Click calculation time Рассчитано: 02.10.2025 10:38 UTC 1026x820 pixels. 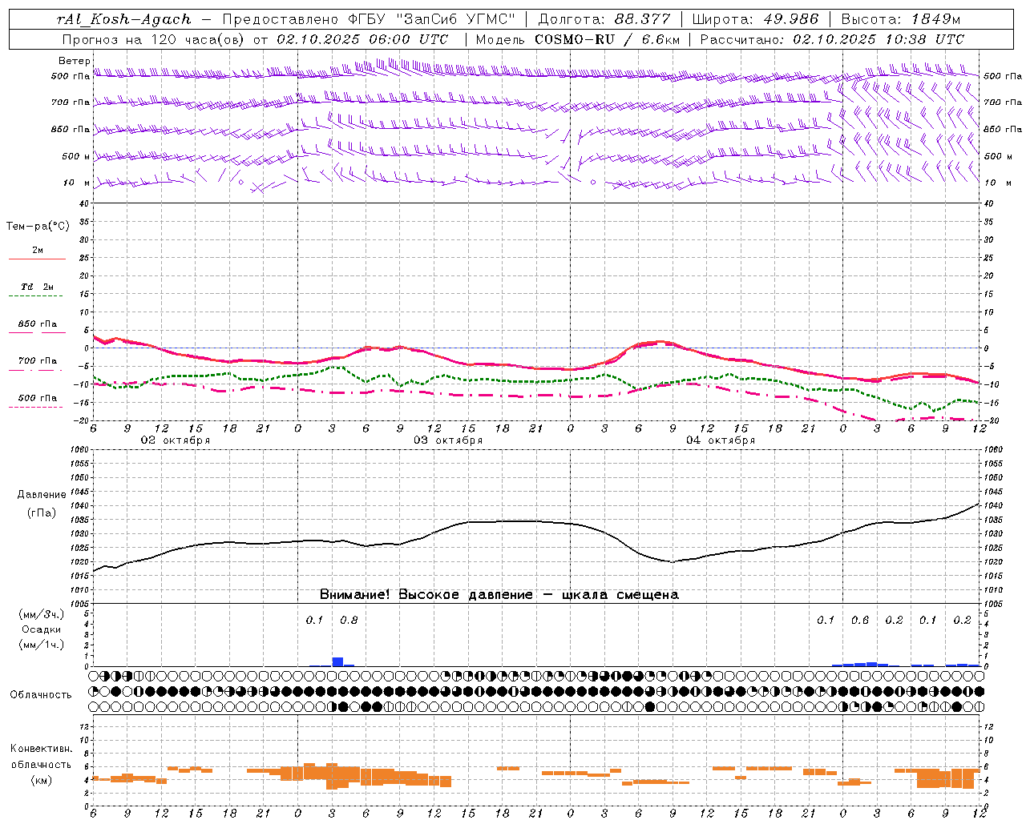pos(832,39)
